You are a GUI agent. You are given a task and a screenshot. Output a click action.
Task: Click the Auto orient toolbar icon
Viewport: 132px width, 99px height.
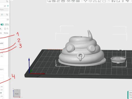pyautogui.click(x=58, y=1)
